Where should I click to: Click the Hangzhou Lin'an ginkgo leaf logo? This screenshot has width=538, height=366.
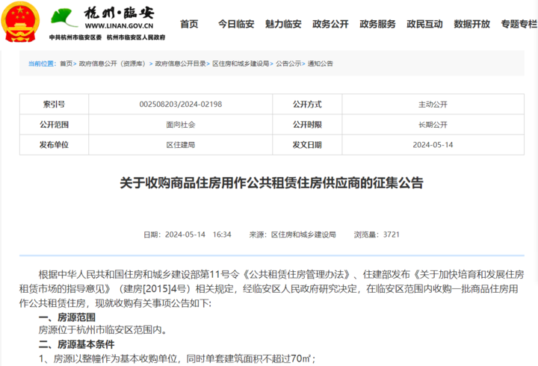[x=61, y=18]
